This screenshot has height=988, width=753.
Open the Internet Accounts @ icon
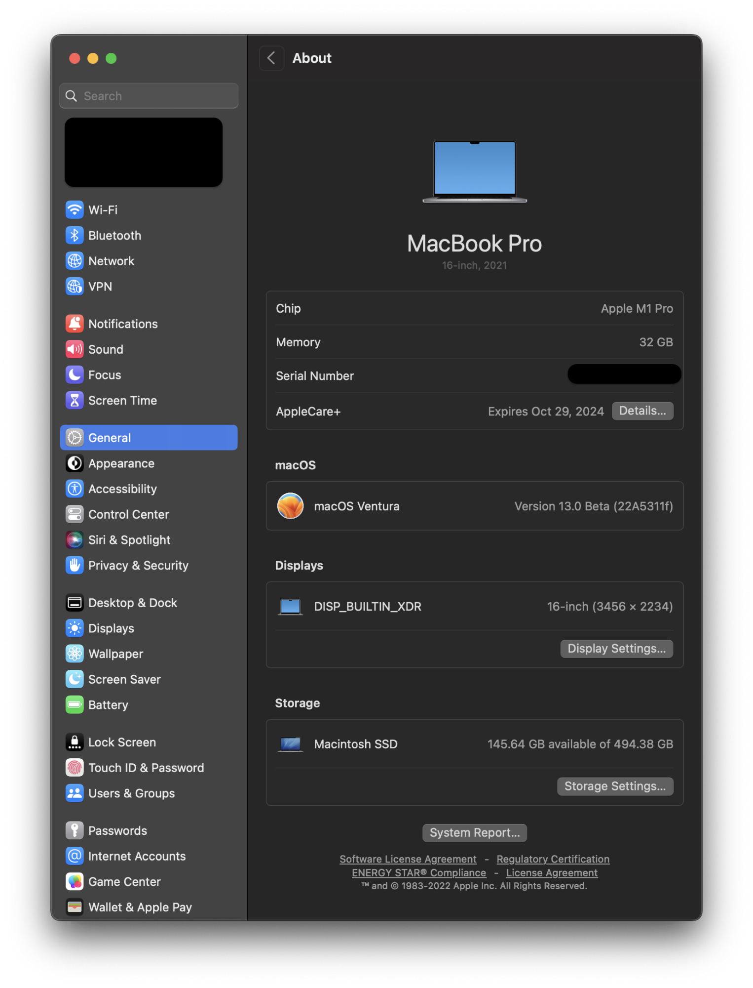[75, 856]
